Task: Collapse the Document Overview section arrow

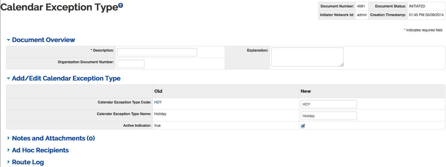Action: point(8,40)
